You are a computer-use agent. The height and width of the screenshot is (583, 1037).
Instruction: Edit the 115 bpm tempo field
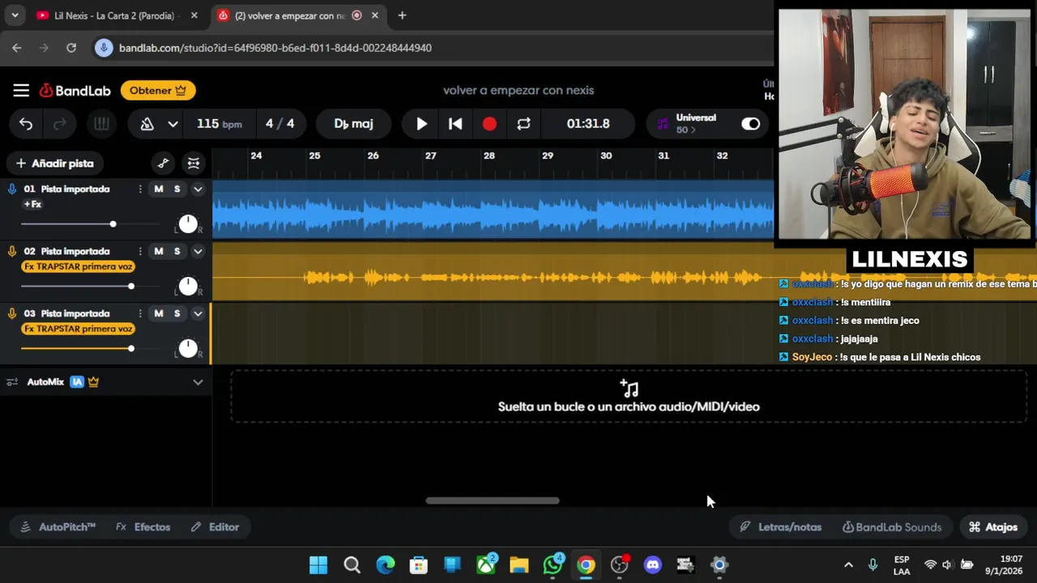(219, 124)
